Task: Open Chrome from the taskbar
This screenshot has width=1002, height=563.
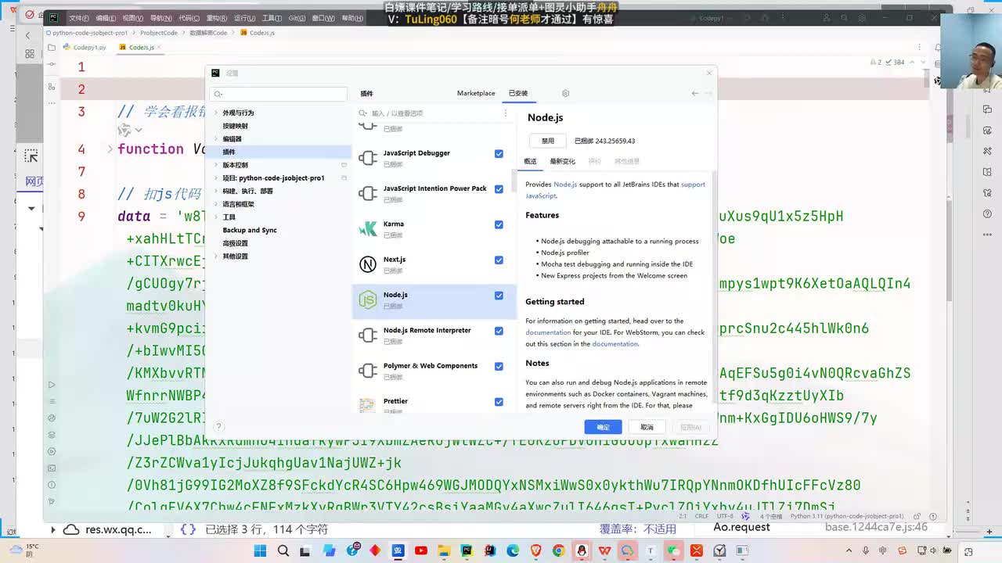Action: click(x=559, y=550)
